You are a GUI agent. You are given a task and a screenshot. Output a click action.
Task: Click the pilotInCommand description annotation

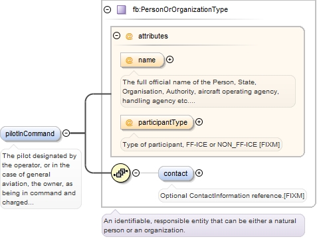click(x=41, y=179)
